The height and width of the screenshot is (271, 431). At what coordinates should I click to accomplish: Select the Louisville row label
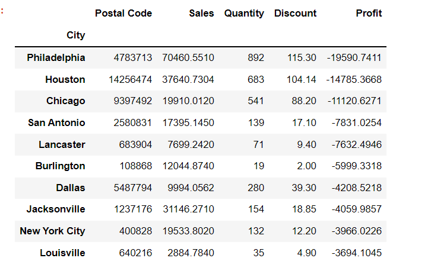(x=63, y=253)
